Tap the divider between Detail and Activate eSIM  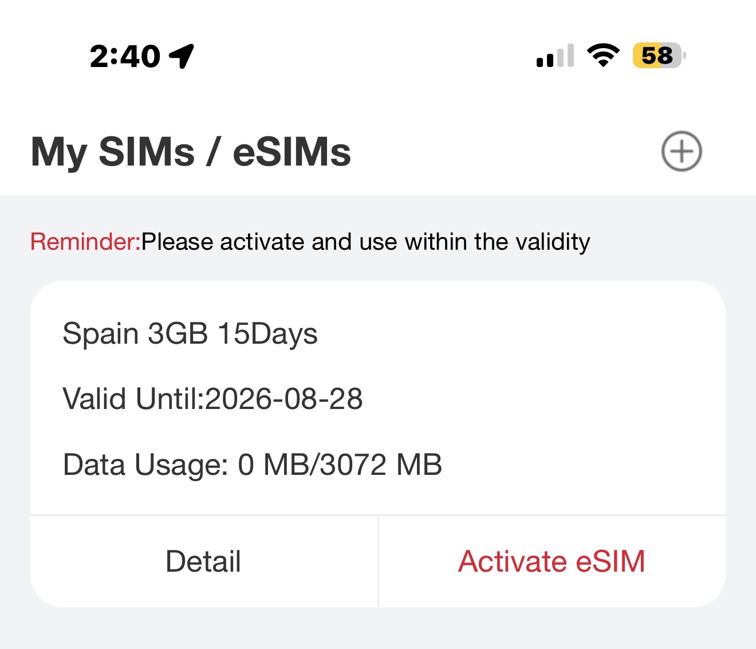pos(378,561)
